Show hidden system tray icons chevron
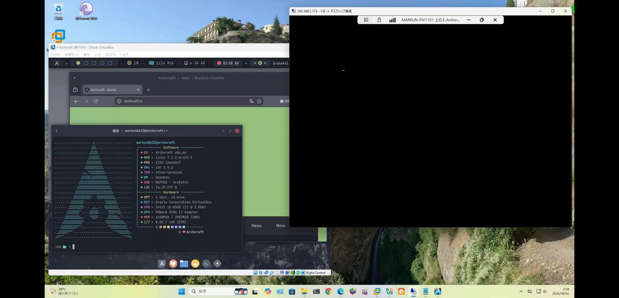619x298 pixels. (x=522, y=291)
